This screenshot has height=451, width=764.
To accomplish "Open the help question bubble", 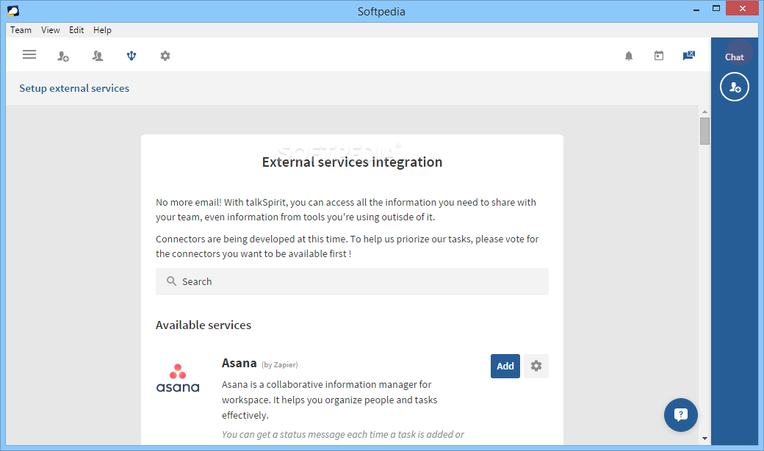I will (681, 415).
